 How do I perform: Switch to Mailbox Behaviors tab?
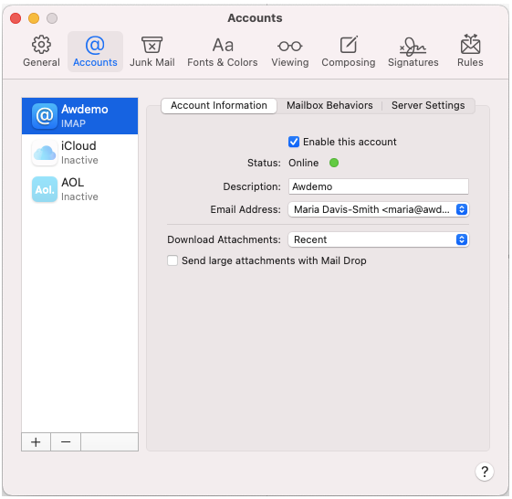329,106
